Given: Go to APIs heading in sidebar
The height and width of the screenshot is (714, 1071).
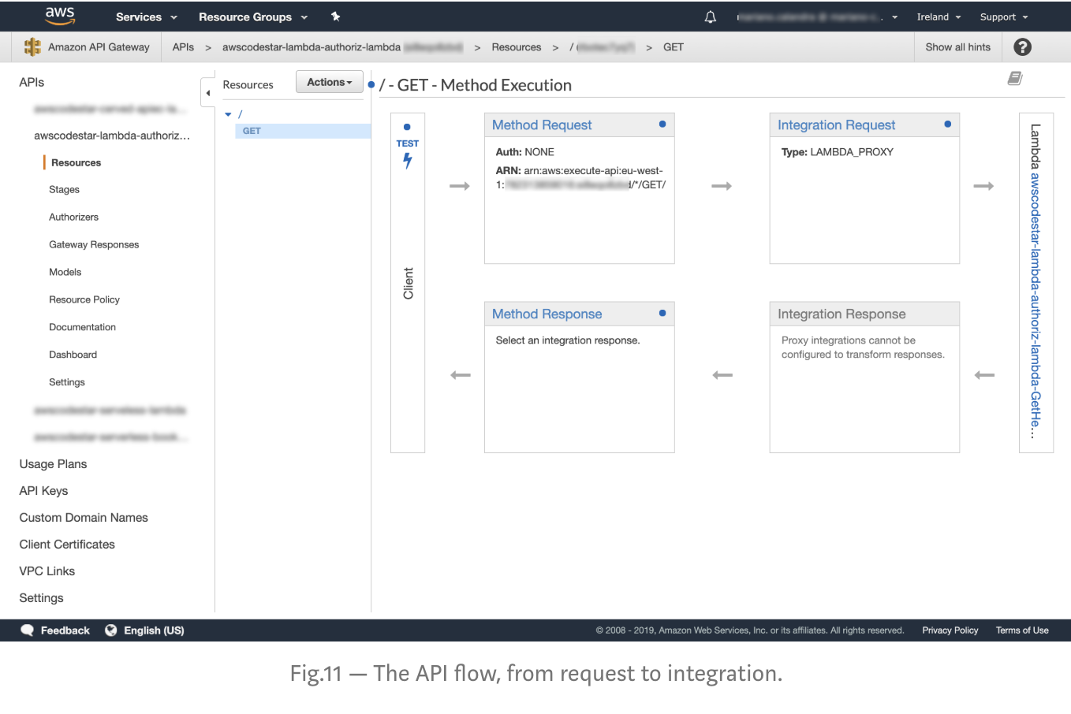Looking at the screenshot, I should [x=32, y=82].
